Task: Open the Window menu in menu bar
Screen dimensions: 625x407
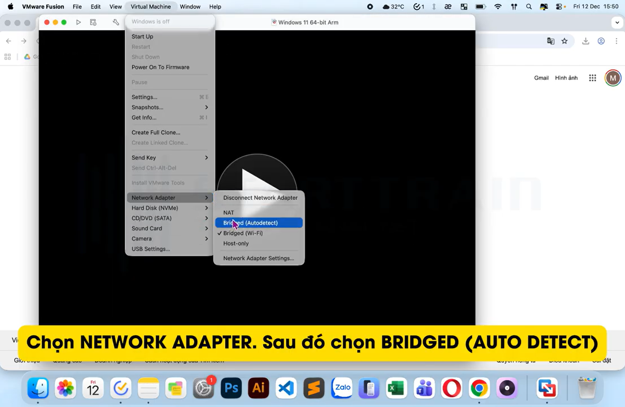Action: pyautogui.click(x=190, y=6)
